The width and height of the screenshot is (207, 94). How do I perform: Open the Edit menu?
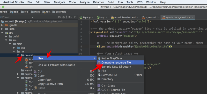tap(38, 2)
